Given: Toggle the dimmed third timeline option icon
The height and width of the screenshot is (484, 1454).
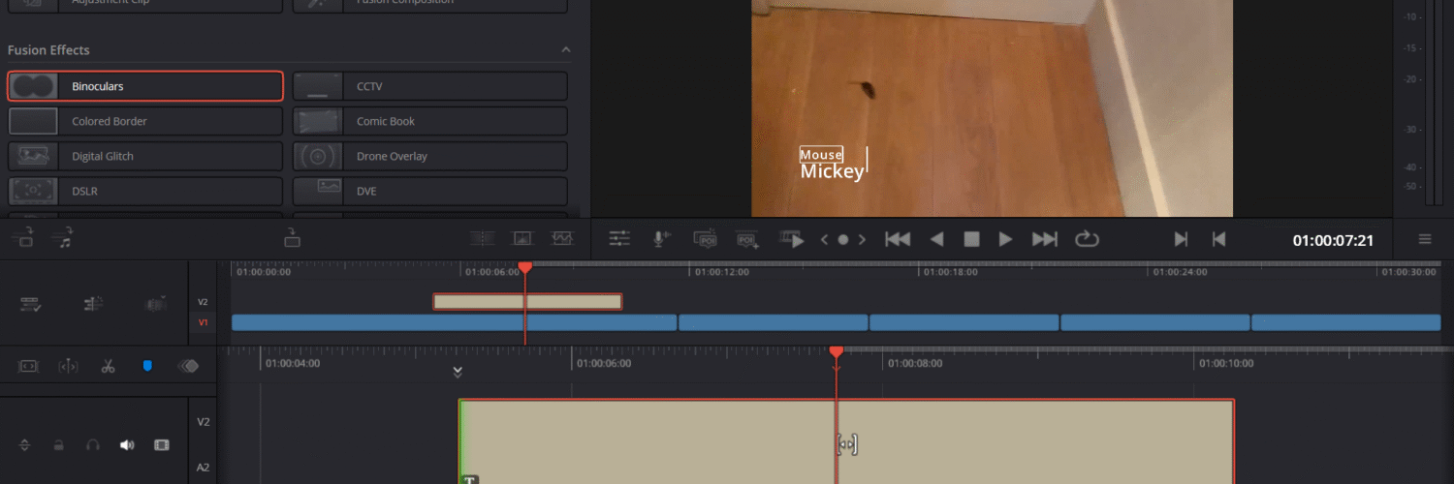Looking at the screenshot, I should pos(155,304).
